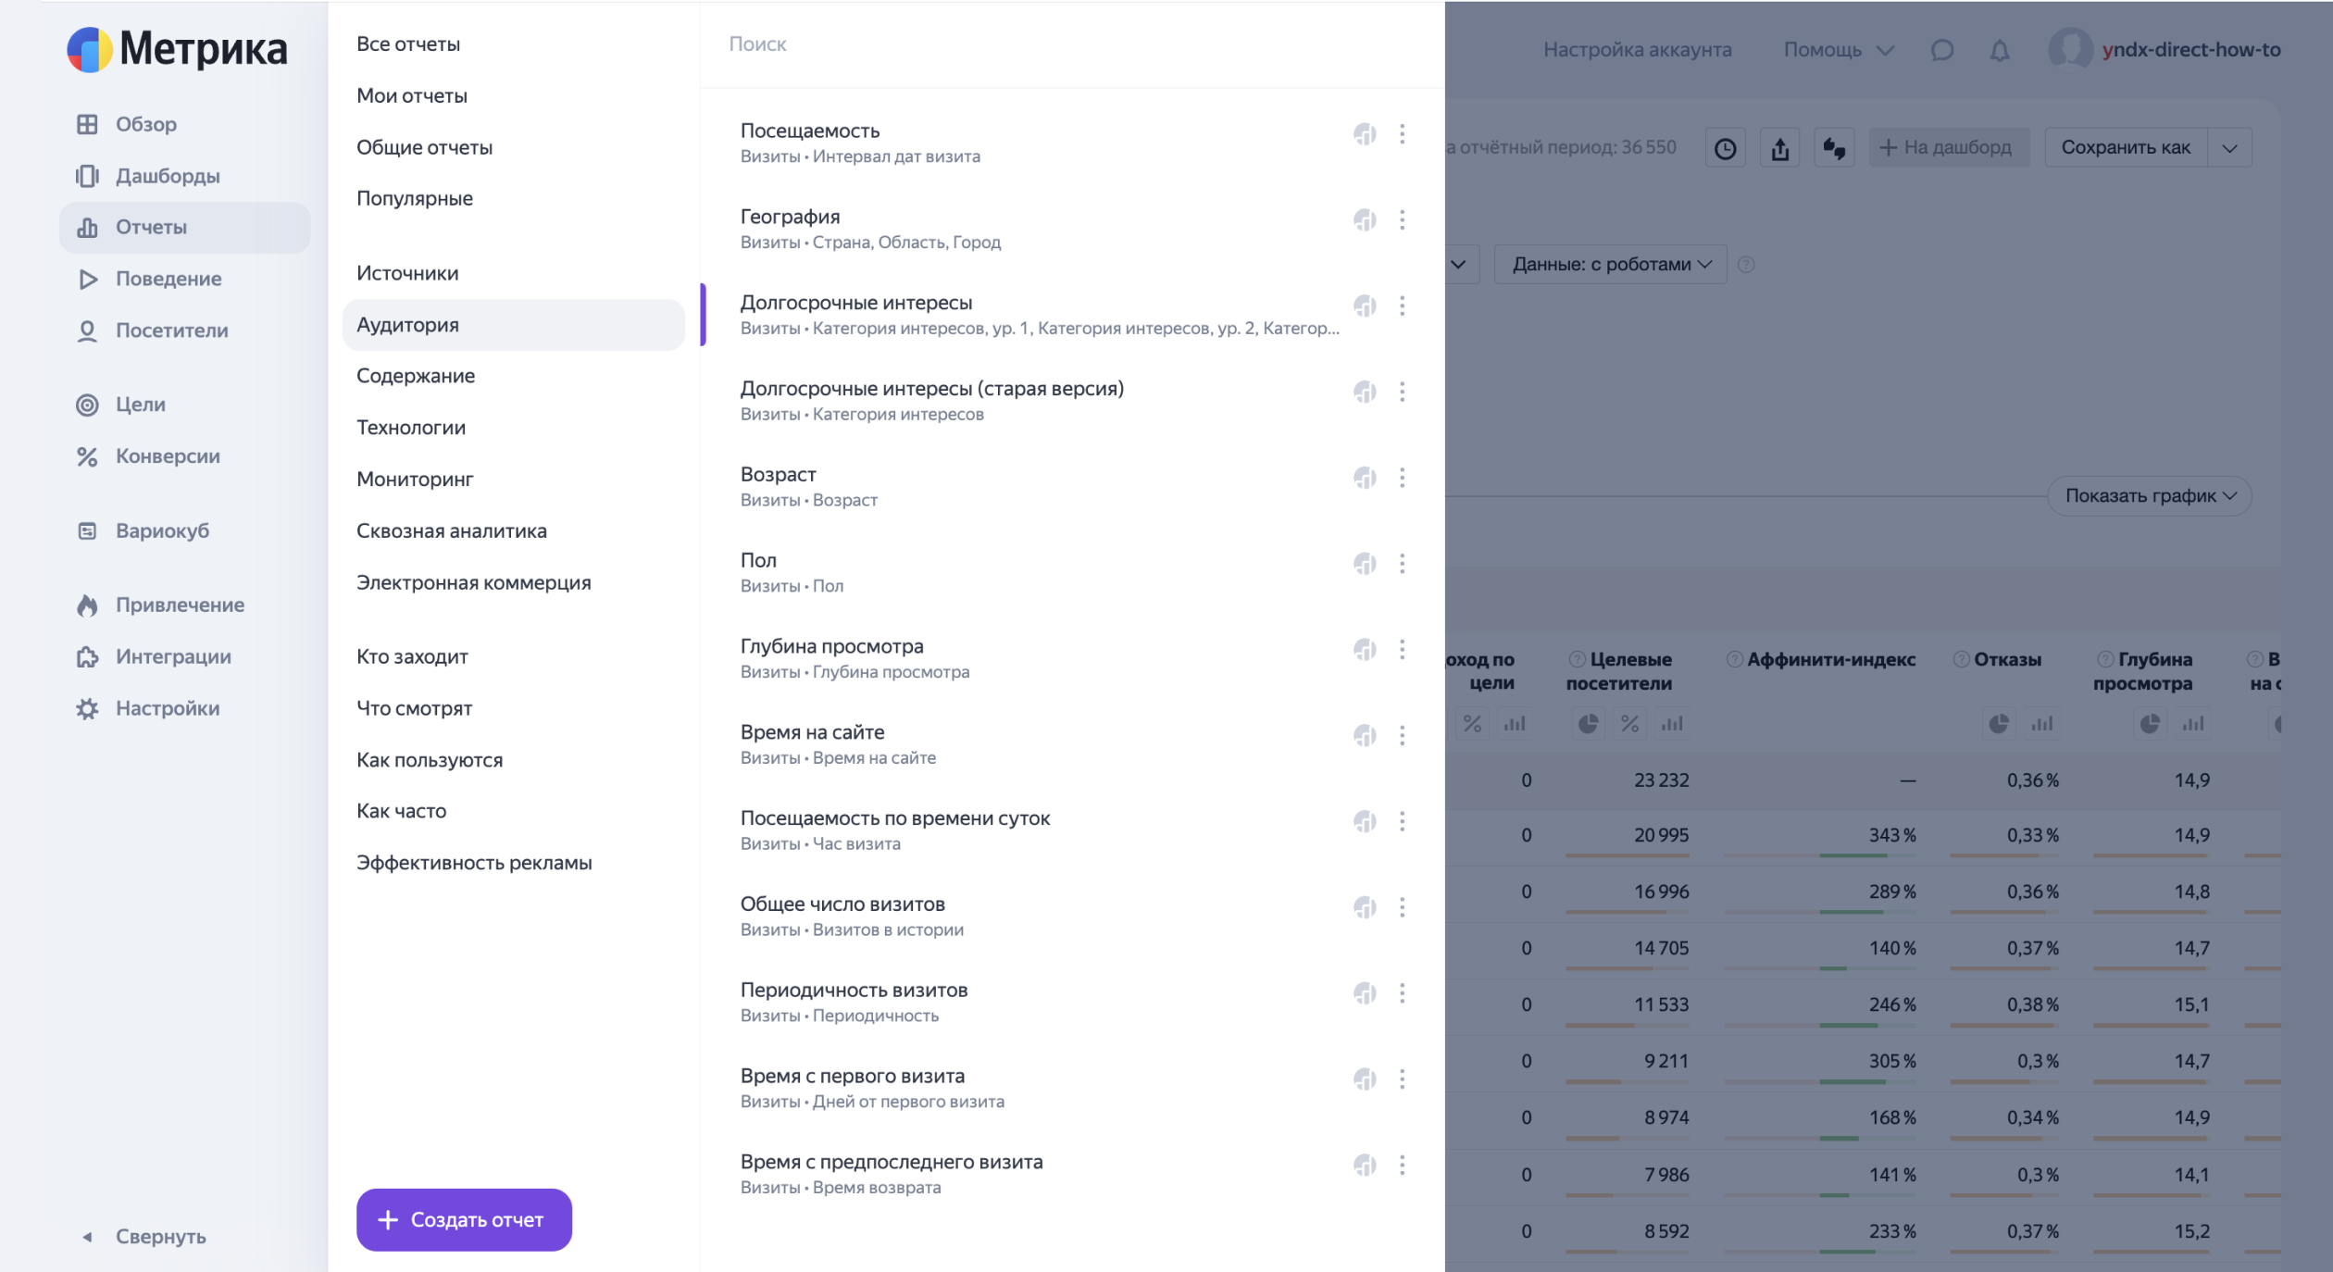Expand the Показать график dropdown
This screenshot has height=1272, width=2333.
[x=2149, y=496]
